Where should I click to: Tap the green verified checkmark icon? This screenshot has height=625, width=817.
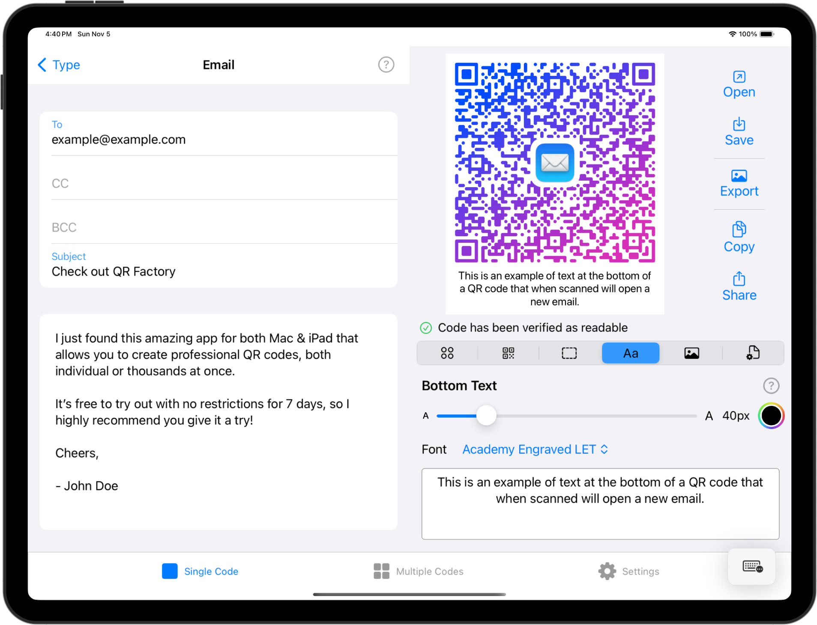click(x=425, y=328)
